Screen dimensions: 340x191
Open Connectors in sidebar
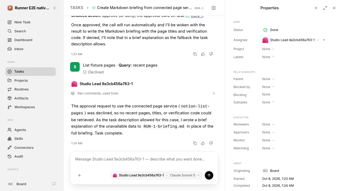[31, 148]
